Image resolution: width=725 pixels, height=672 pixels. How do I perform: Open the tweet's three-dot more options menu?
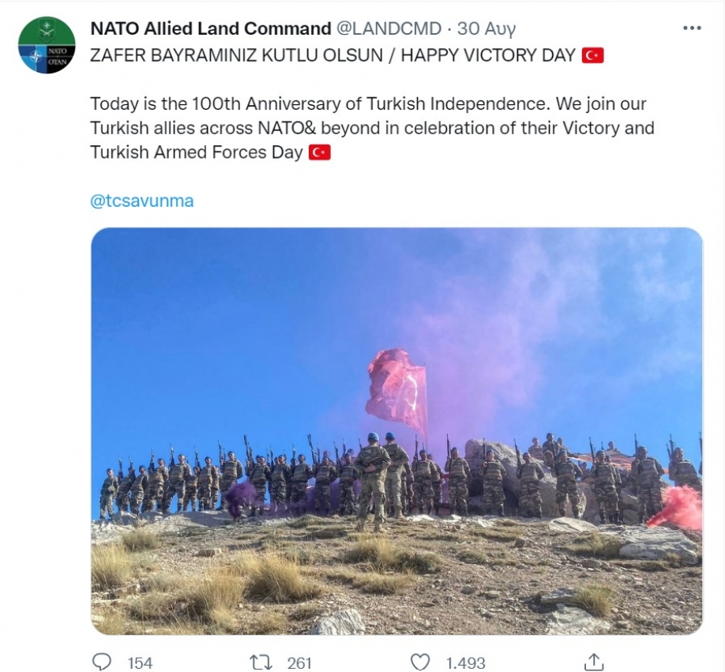click(692, 28)
